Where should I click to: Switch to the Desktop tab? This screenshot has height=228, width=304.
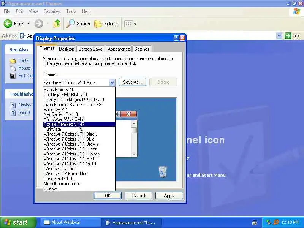[x=66, y=49]
